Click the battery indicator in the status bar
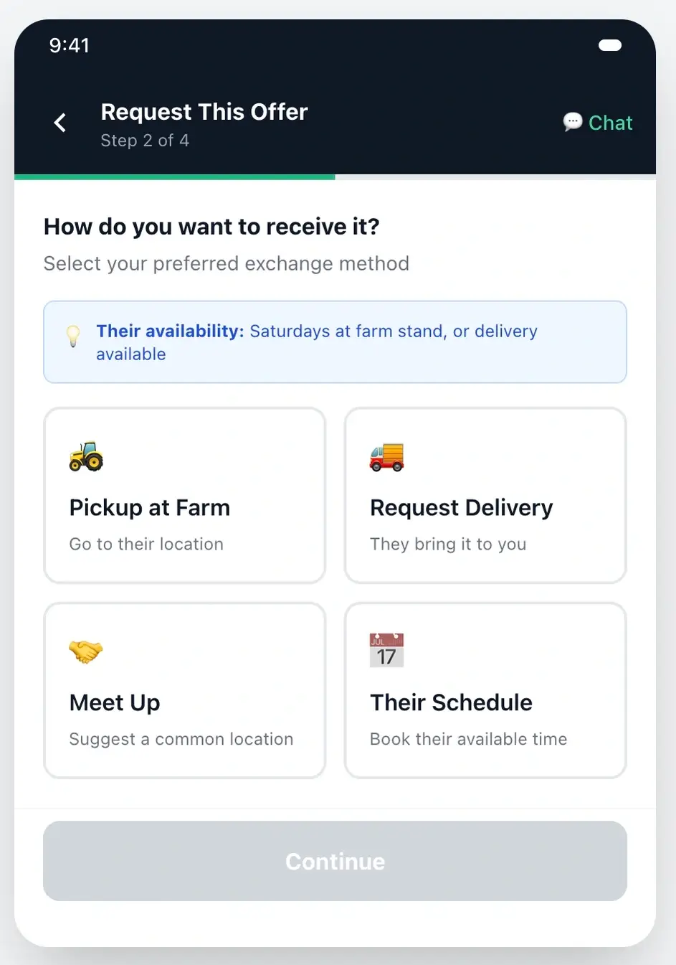Image resolution: width=676 pixels, height=965 pixels. 610,44
